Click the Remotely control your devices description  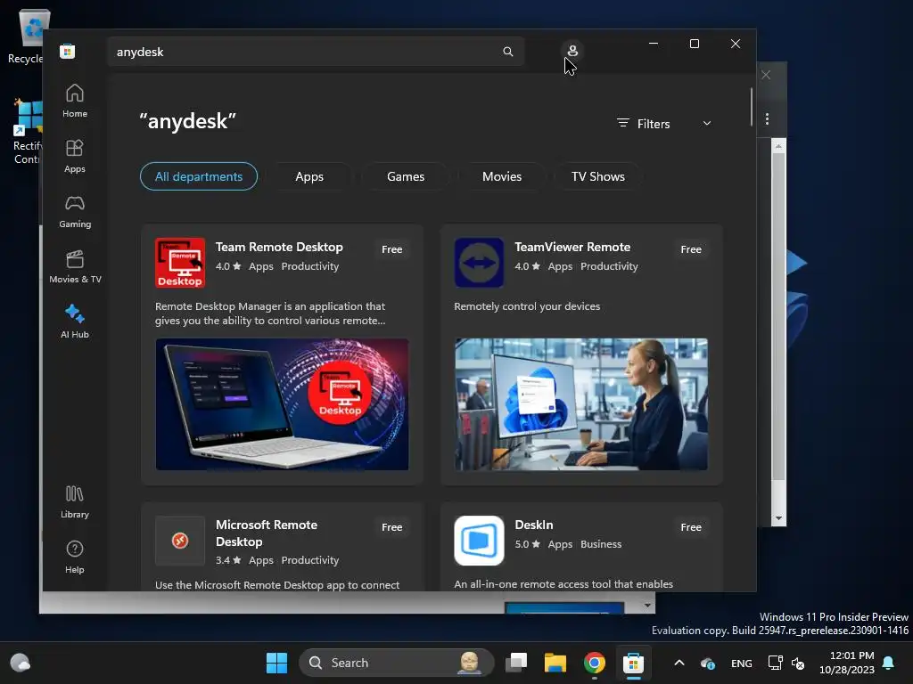[527, 306]
